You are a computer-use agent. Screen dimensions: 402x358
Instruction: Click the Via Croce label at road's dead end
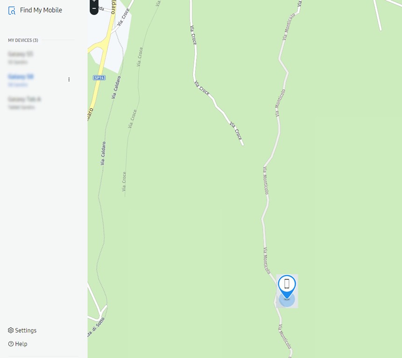point(236,131)
